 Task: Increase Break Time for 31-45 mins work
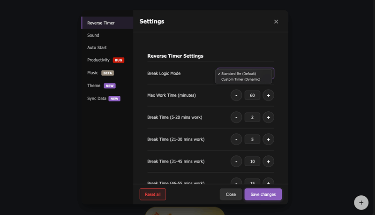tap(268, 161)
